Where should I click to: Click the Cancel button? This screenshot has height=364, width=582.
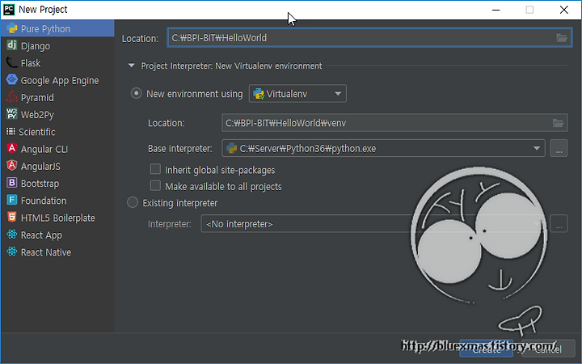[x=548, y=349]
